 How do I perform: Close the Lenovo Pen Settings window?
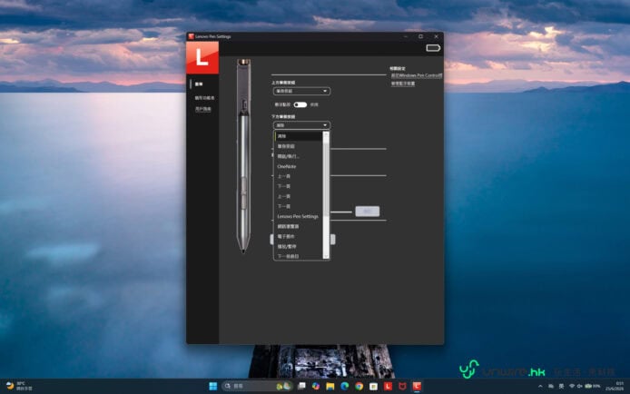437,36
